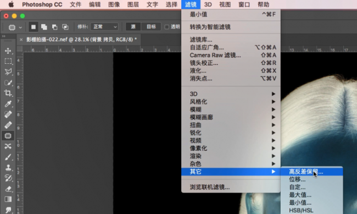Choose HSB/HSL from the submenu

pyautogui.click(x=312, y=210)
